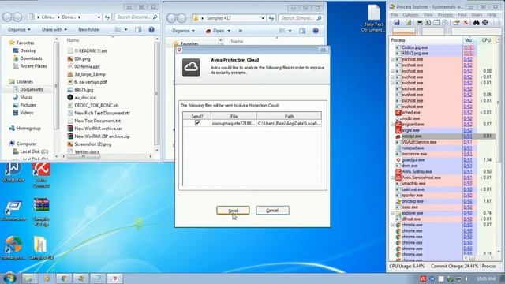Expand the Samples #17 address bar dropdown
The width and height of the screenshot is (505, 284).
(x=263, y=18)
